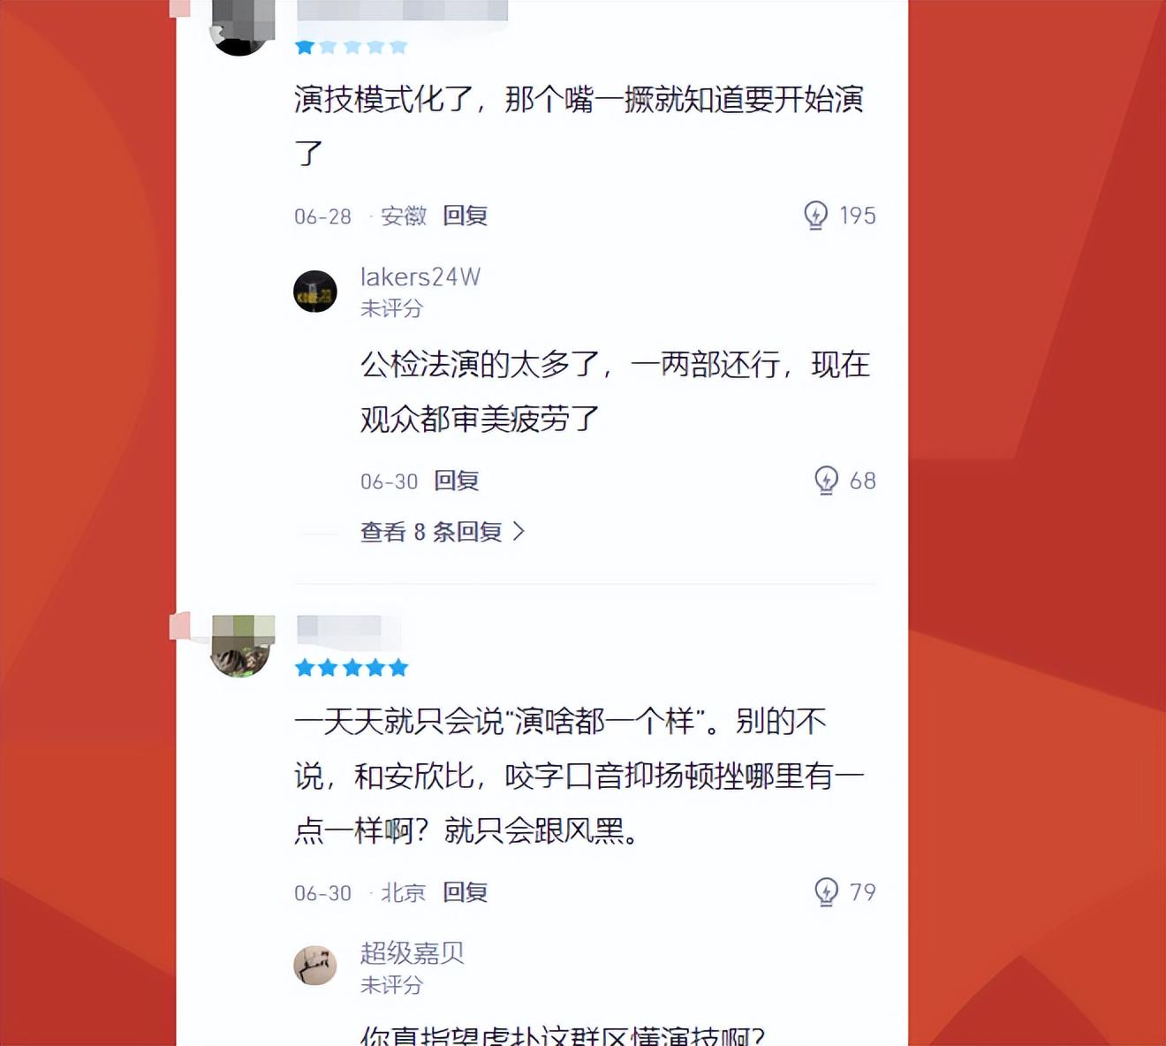Click the blurred username of the five-star reviewer
This screenshot has width=1166, height=1046.
tap(339, 628)
